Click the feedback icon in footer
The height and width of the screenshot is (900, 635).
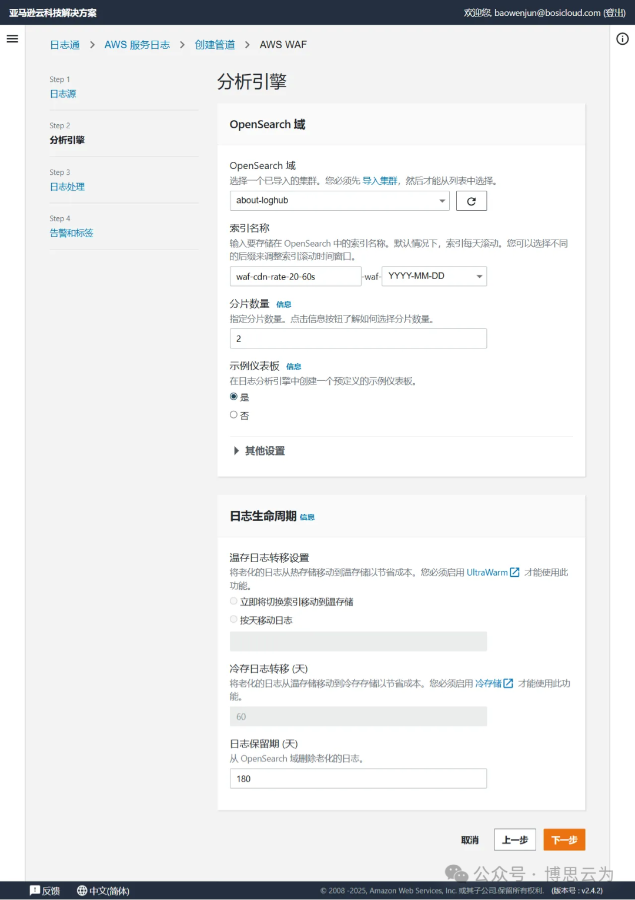[x=35, y=891]
